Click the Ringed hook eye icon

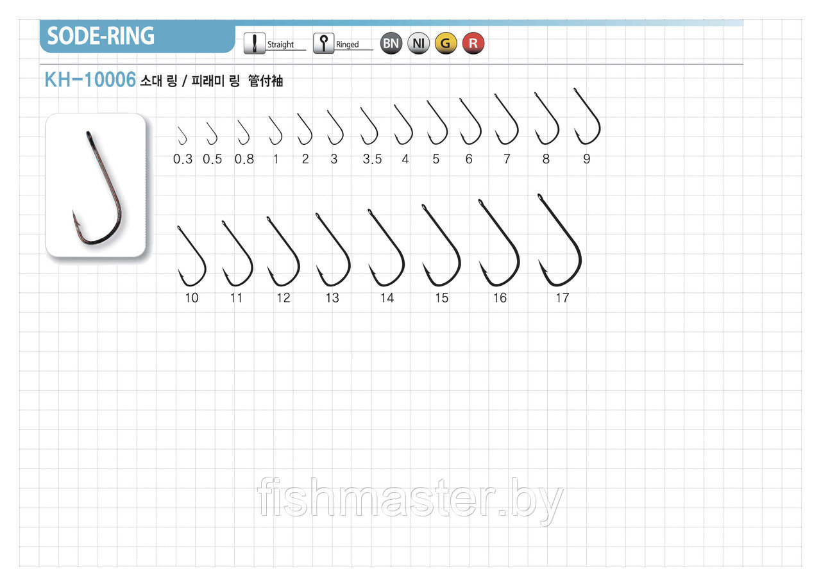(323, 44)
